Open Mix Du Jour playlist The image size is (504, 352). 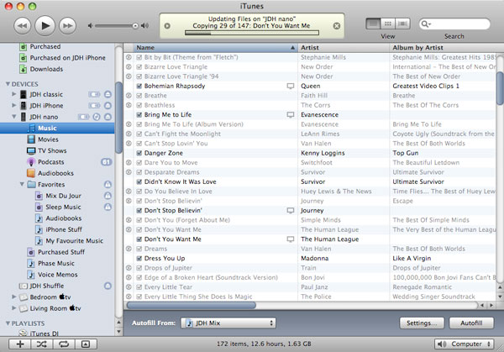coord(63,196)
